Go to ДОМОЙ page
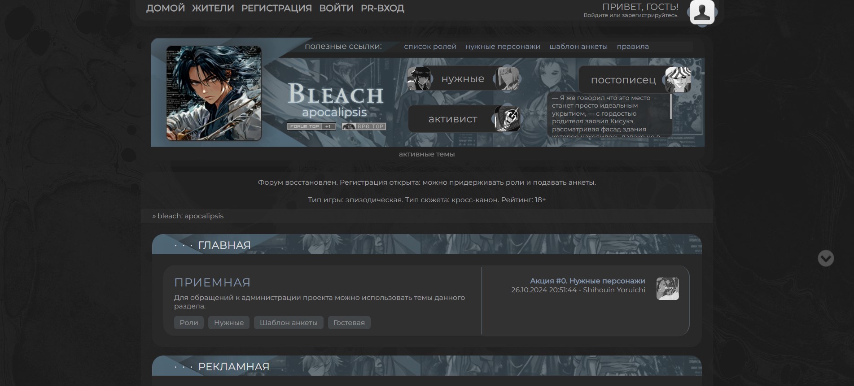Image resolution: width=854 pixels, height=386 pixels. click(166, 8)
